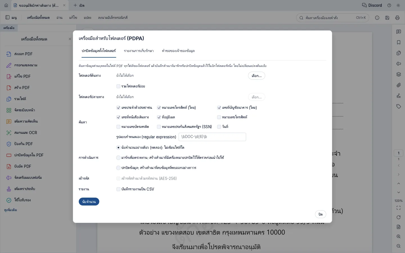Screen dimensions: 405x253
Task: Uncheck เลขประจำตัวประชาชน checkbox
Action: 118,108
